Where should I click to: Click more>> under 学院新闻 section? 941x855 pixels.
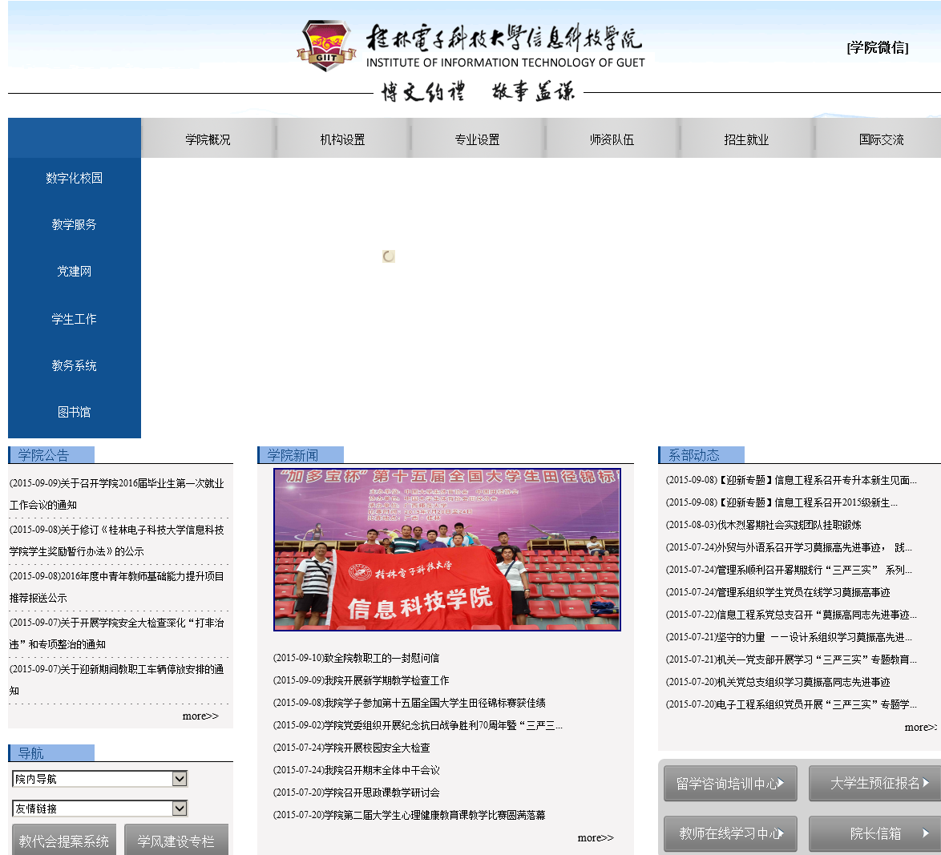(595, 837)
